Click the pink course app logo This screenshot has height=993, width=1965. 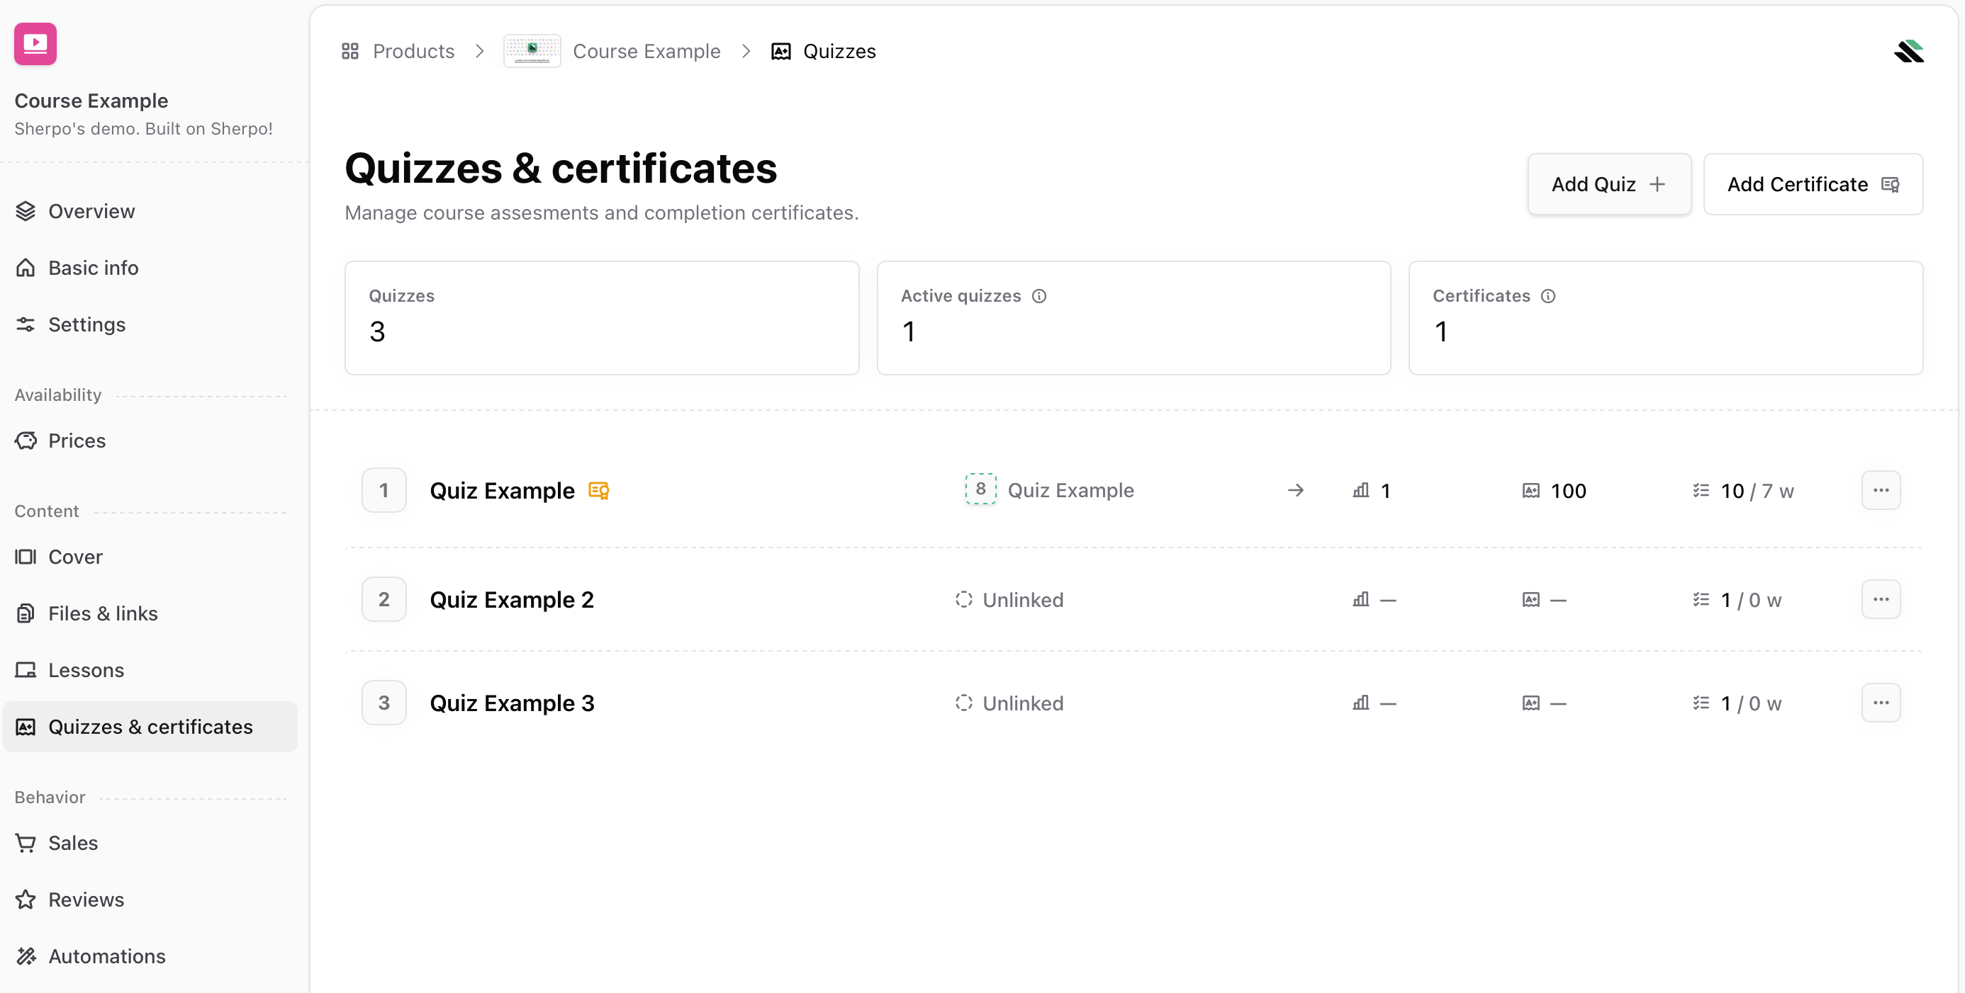[x=35, y=43]
